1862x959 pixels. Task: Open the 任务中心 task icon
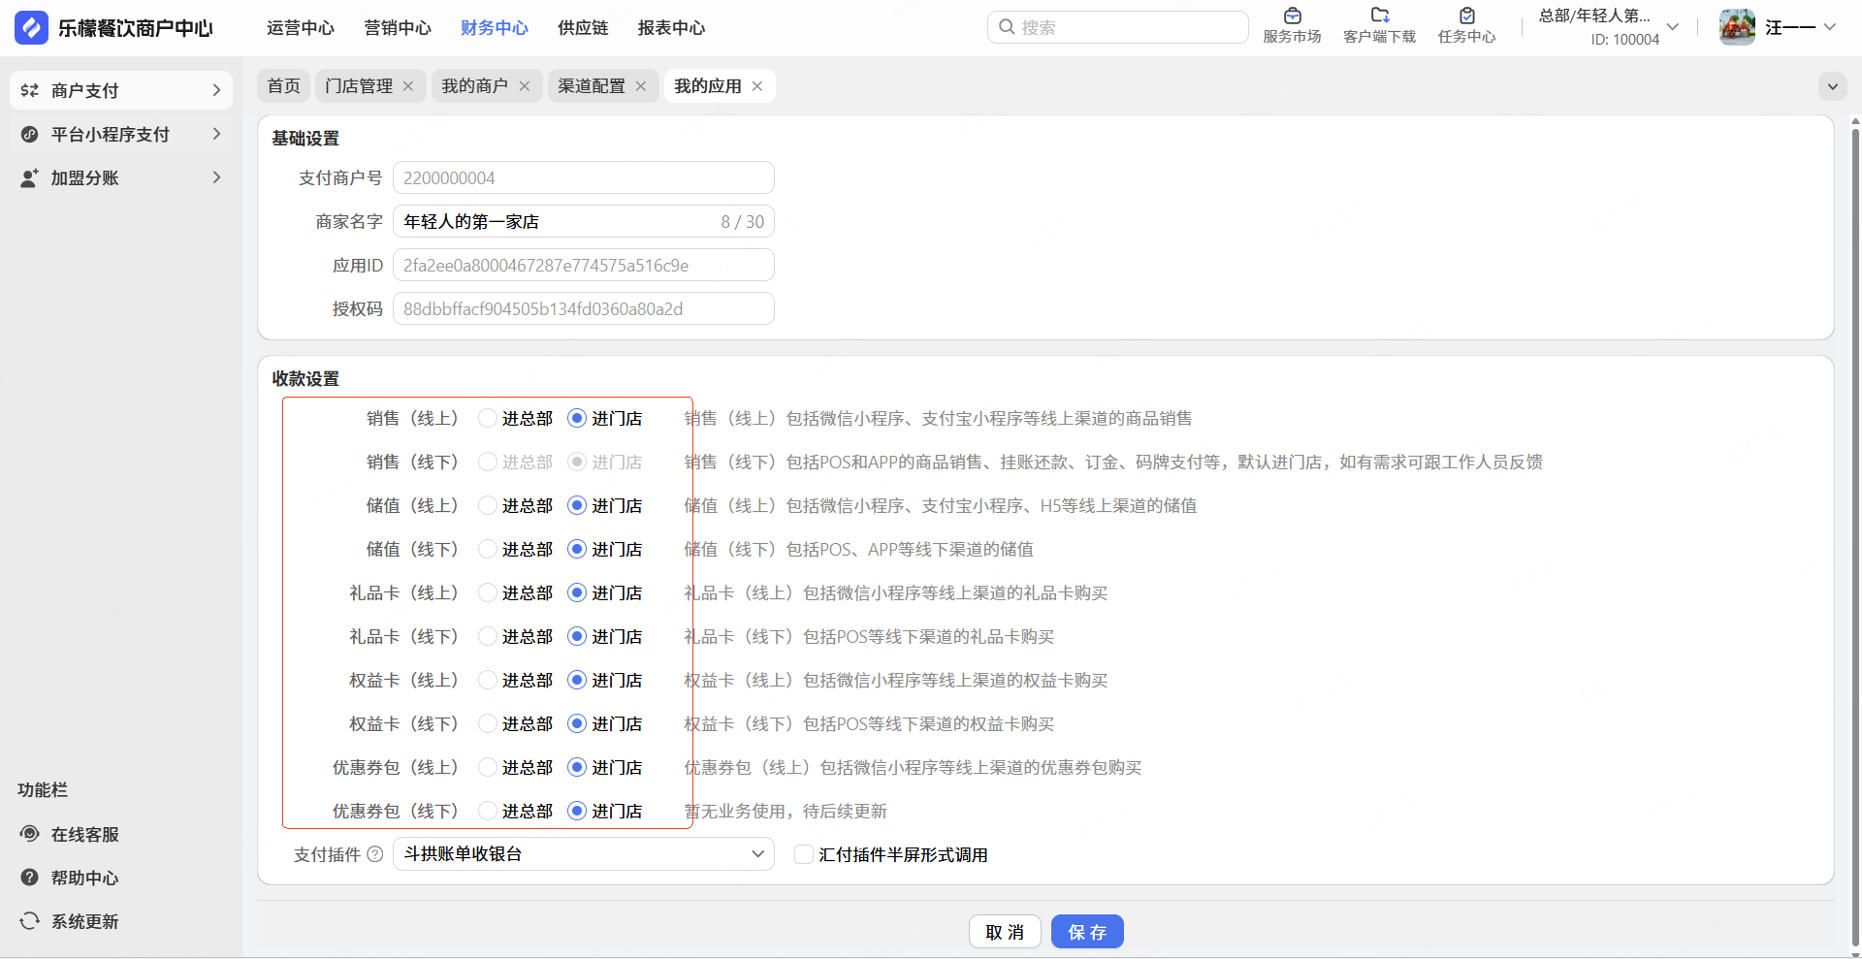1466,16
